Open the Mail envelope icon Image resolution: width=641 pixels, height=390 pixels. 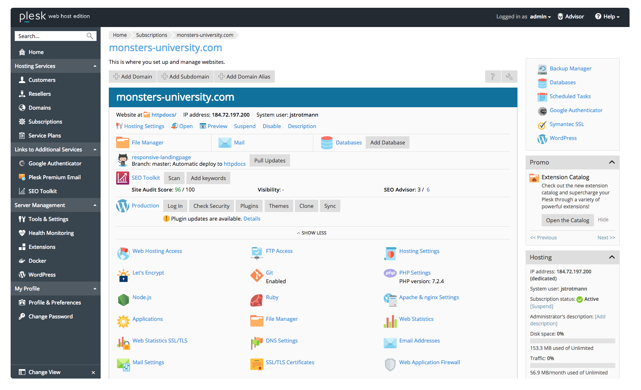225,142
